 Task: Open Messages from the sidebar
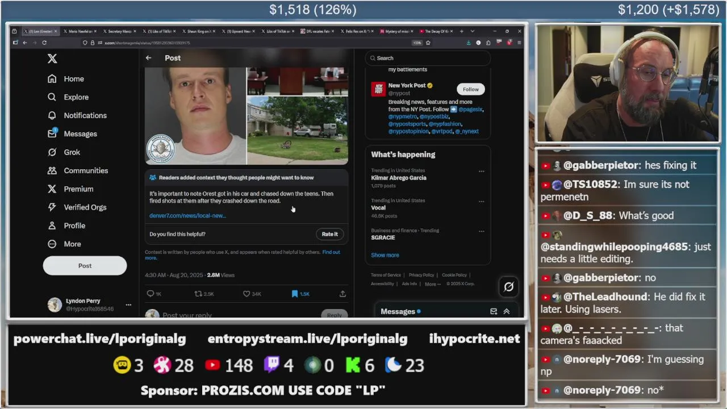click(x=72, y=133)
